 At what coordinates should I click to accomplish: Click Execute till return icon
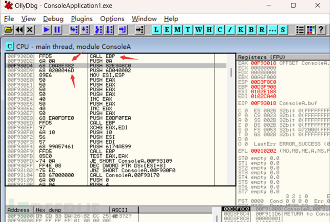coord(122,30)
